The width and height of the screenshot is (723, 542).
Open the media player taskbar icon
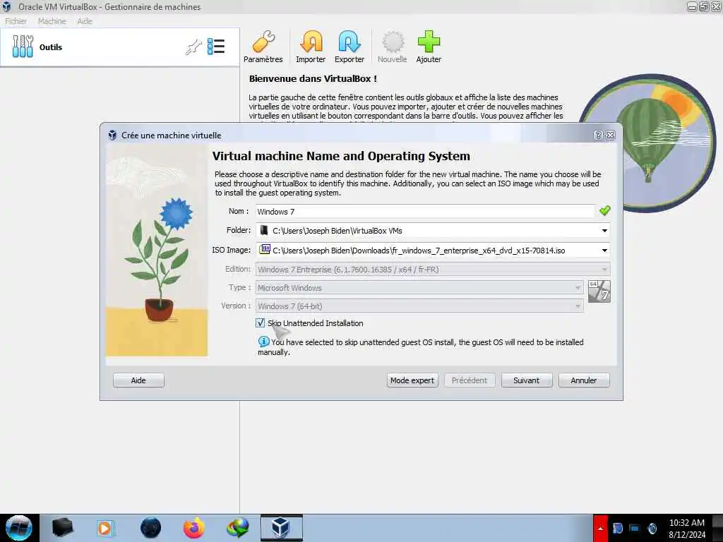click(104, 528)
